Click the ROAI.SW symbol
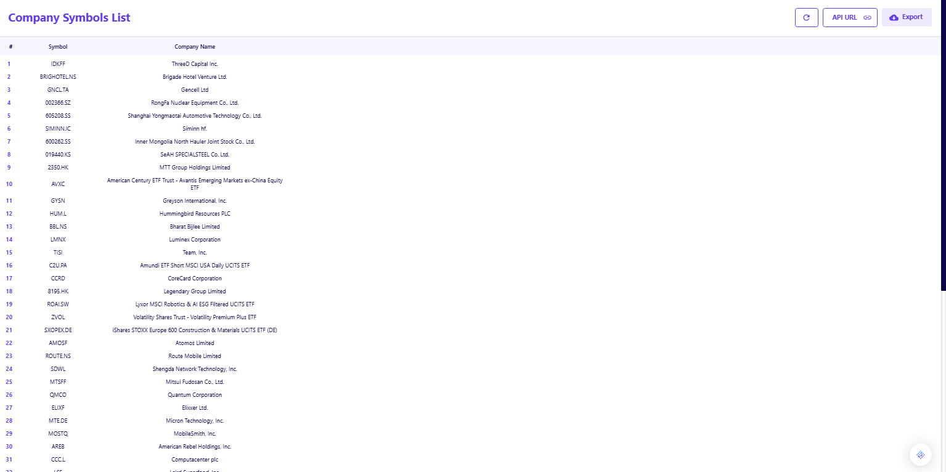 pyautogui.click(x=58, y=304)
